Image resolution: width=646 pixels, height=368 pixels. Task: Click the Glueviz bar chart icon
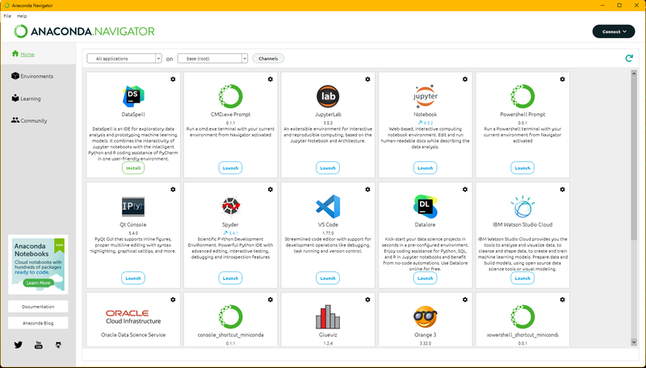tap(328, 317)
